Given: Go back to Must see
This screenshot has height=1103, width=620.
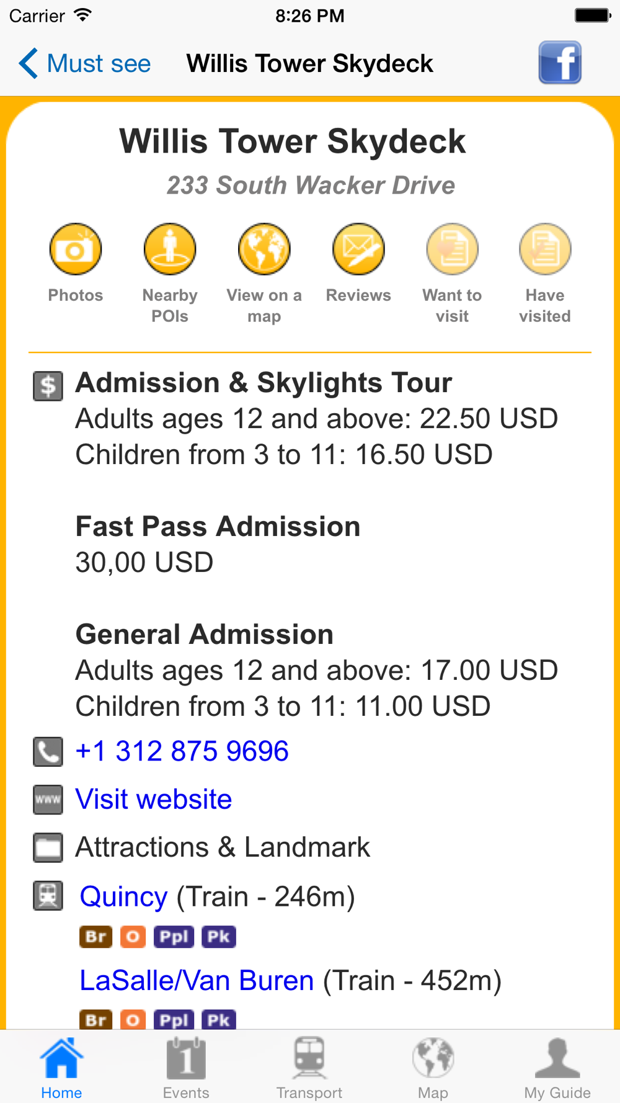Looking at the screenshot, I should click(x=85, y=63).
